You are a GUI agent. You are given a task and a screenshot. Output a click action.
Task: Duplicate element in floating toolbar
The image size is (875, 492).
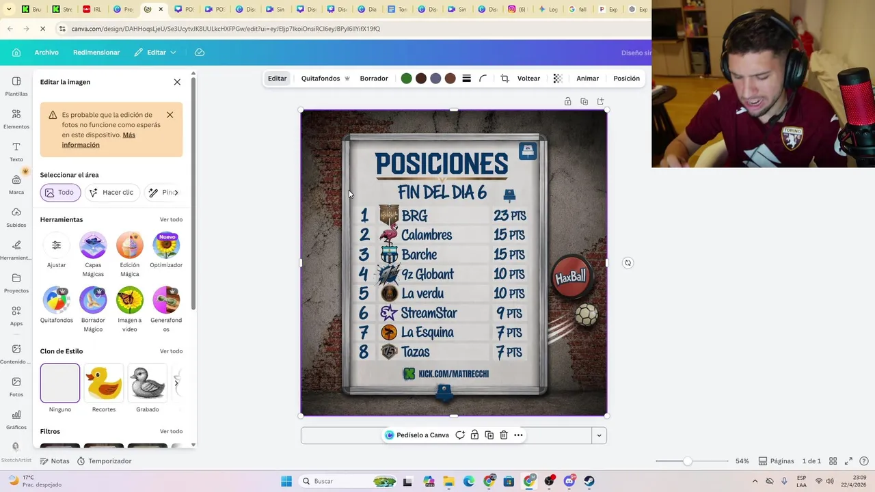tap(489, 435)
